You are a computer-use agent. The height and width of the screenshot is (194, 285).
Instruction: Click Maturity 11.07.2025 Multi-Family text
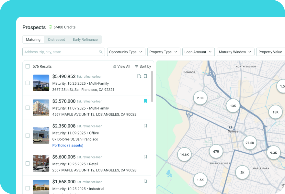pyautogui.click(x=81, y=108)
